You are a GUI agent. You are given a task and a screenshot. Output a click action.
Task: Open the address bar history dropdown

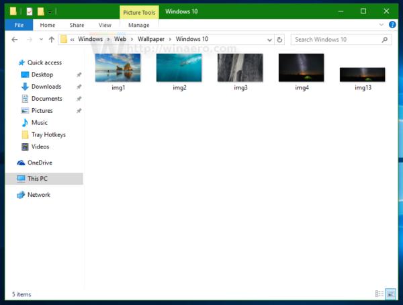coord(269,40)
